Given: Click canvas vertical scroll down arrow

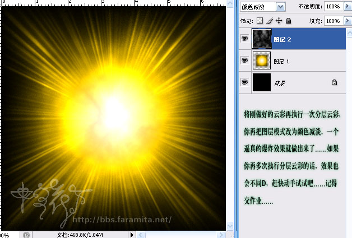Looking at the screenshot, I should 230,226.
